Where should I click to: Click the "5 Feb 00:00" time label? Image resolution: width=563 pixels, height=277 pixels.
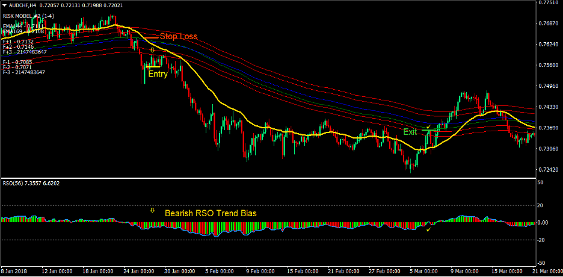pos(221,271)
